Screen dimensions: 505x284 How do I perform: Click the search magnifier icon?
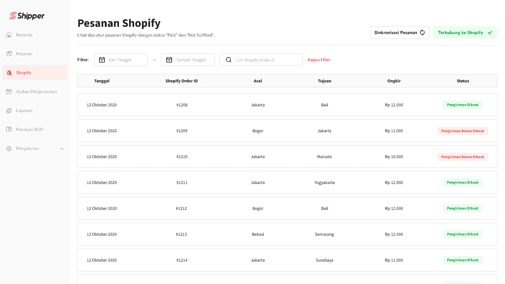point(229,60)
